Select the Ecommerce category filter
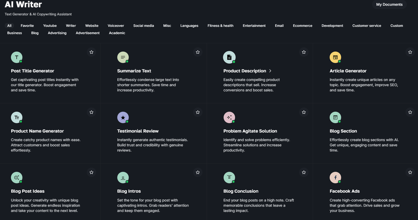 [x=303, y=26]
